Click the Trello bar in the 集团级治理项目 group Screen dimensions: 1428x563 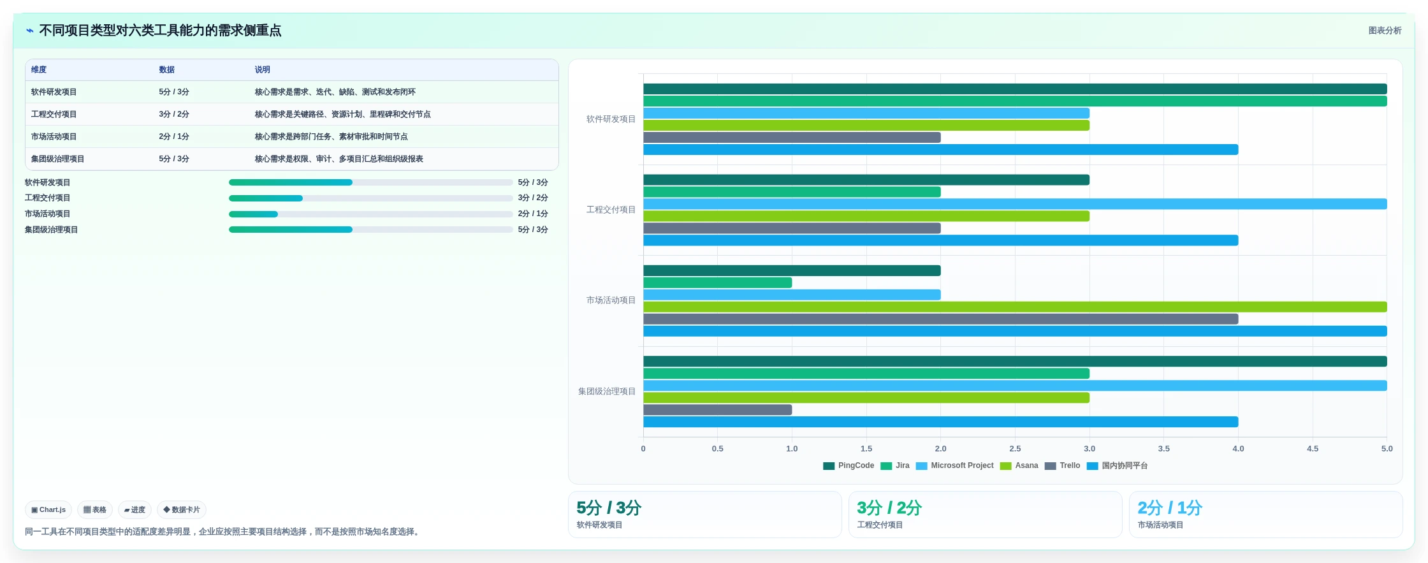pos(718,410)
